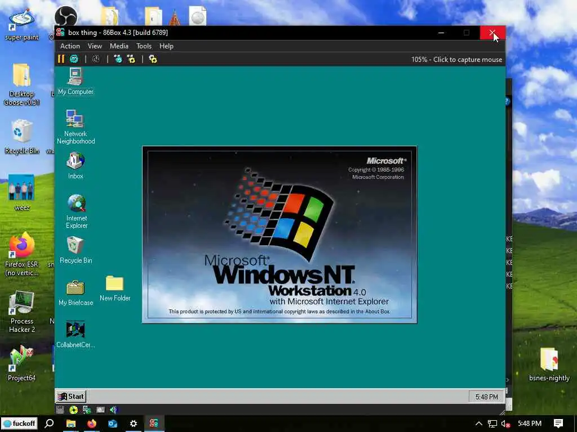Open the Tools menu in 86Box
The height and width of the screenshot is (432, 577).
(x=144, y=46)
